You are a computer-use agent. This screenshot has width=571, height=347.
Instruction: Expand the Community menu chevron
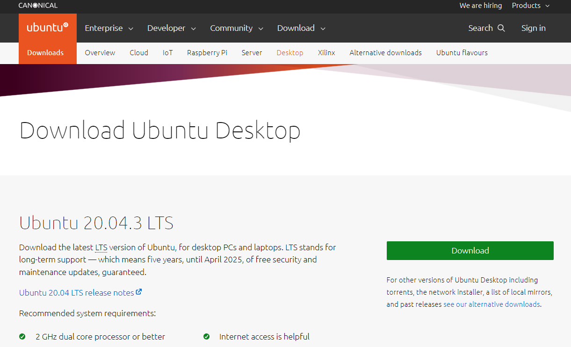(x=261, y=29)
